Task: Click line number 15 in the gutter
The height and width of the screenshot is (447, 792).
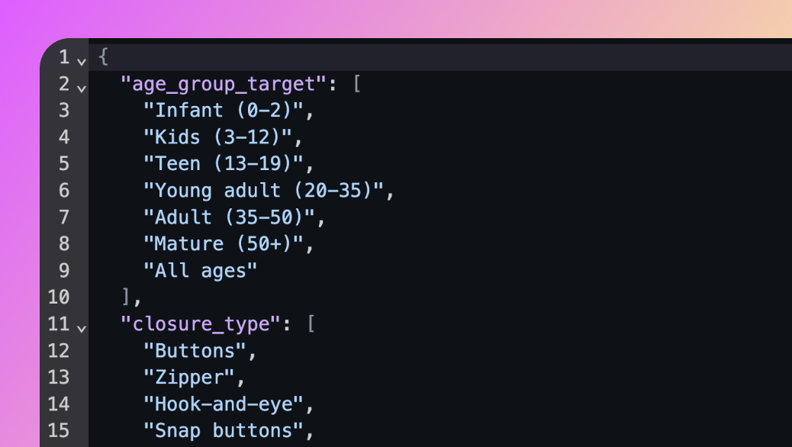Action: [x=58, y=431]
